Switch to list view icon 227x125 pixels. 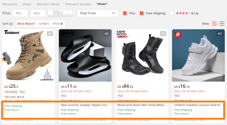pos(222,23)
